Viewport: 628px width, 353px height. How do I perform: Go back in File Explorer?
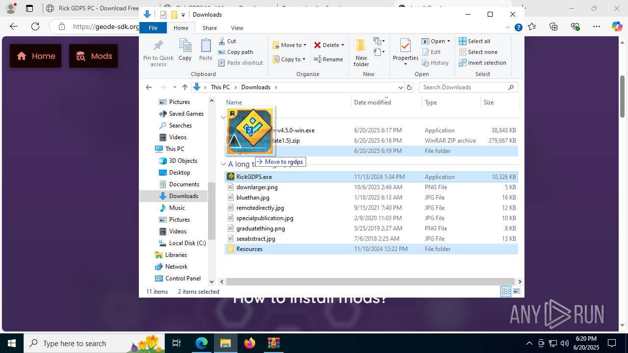pyautogui.click(x=149, y=87)
